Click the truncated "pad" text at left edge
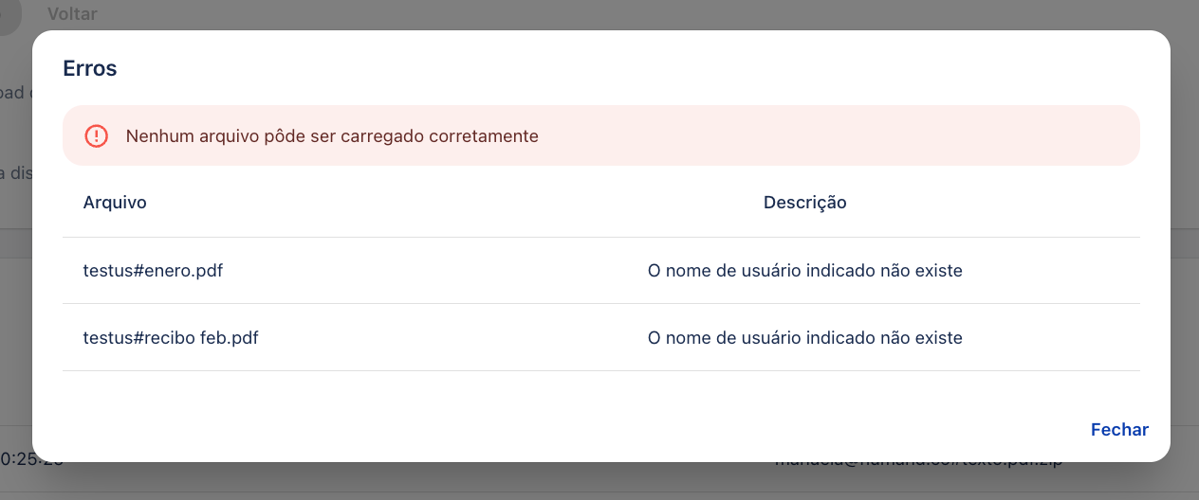 pyautogui.click(x=13, y=93)
